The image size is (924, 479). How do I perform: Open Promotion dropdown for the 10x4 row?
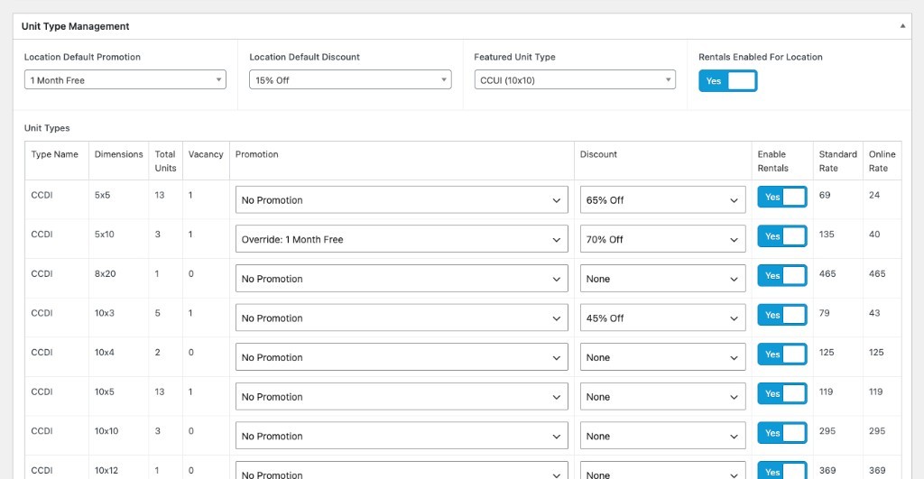[x=402, y=357]
